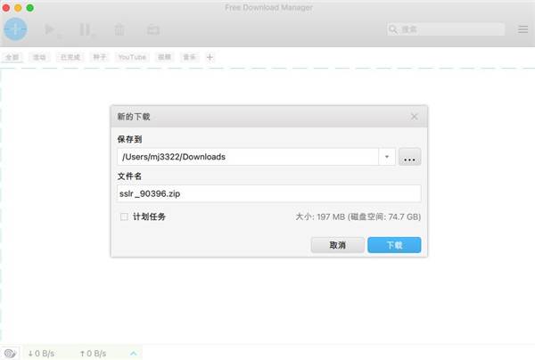The width and height of the screenshot is (535, 360).
Task: Switch to the 已完成 tab
Action: click(69, 57)
